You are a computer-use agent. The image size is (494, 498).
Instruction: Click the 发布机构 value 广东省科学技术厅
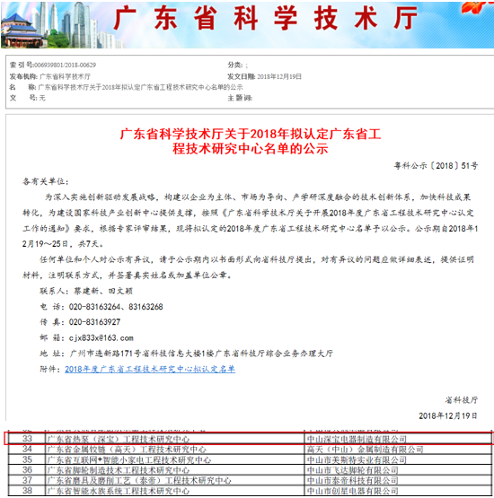tap(65, 76)
